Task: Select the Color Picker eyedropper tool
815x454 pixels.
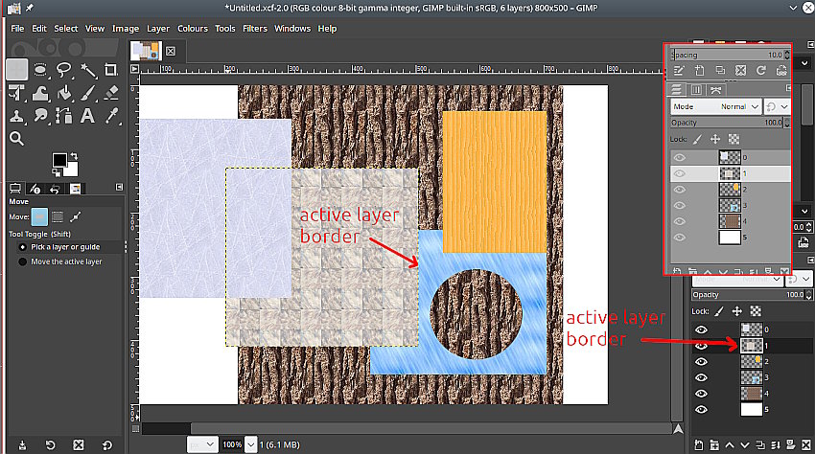Action: pyautogui.click(x=111, y=115)
